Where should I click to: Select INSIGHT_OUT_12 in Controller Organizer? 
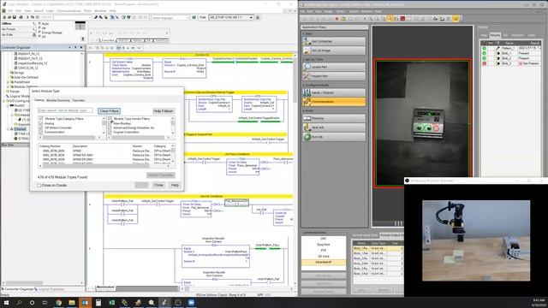coord(30,59)
